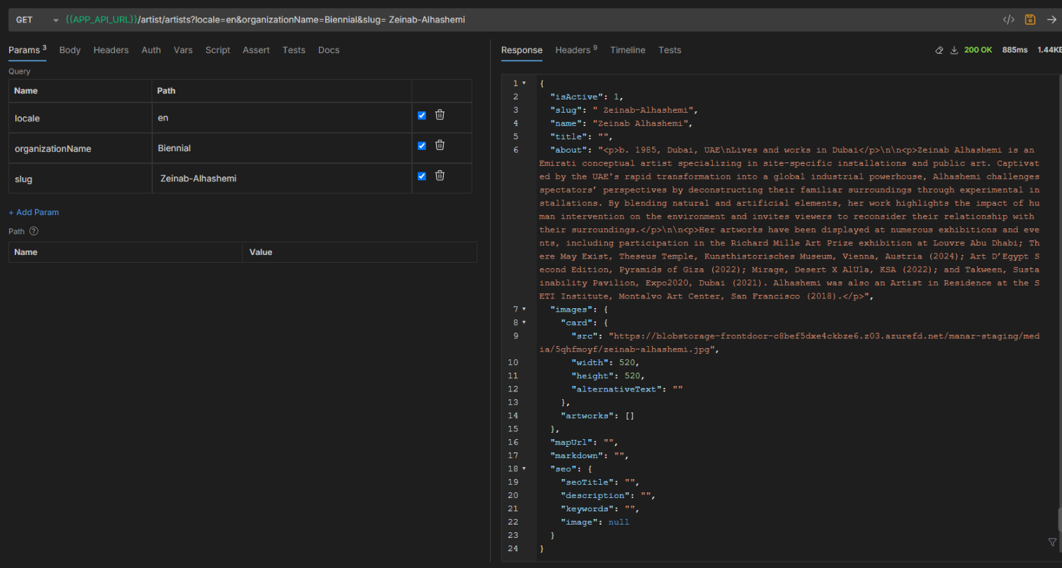Open the response Headers tab

(576, 50)
